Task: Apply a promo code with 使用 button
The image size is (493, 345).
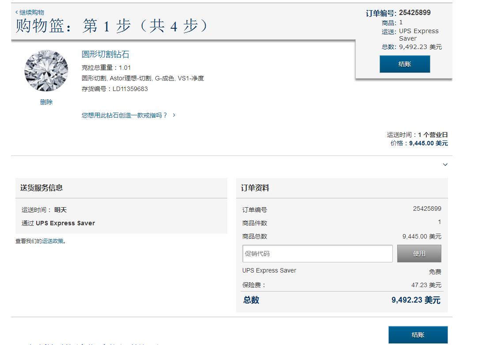Action: 419,253
